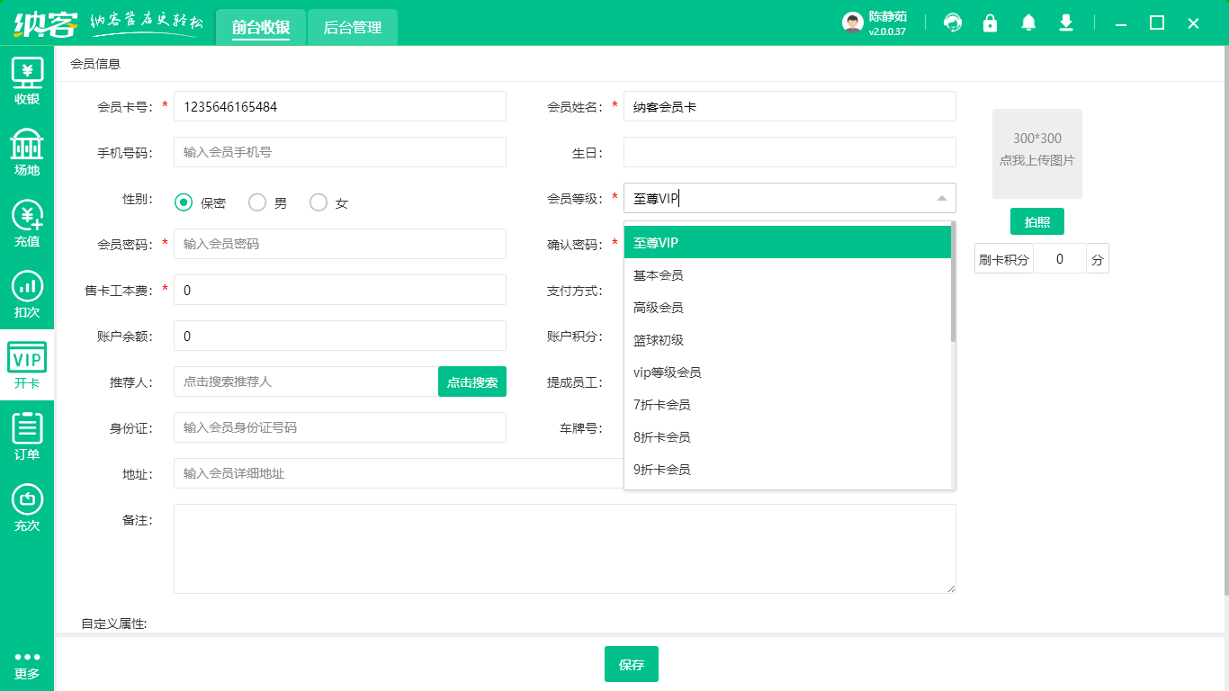The width and height of the screenshot is (1229, 691).
Task: Click the 300*300 image upload placeholder
Action: [1037, 154]
